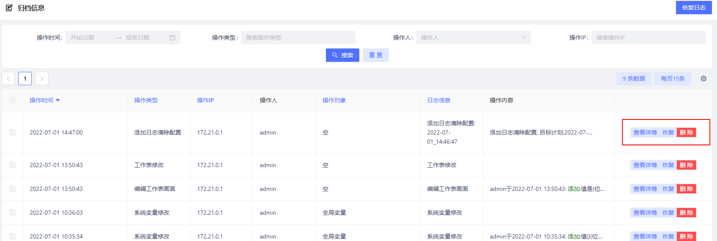Restore the 工作表修改 row

[668, 165]
